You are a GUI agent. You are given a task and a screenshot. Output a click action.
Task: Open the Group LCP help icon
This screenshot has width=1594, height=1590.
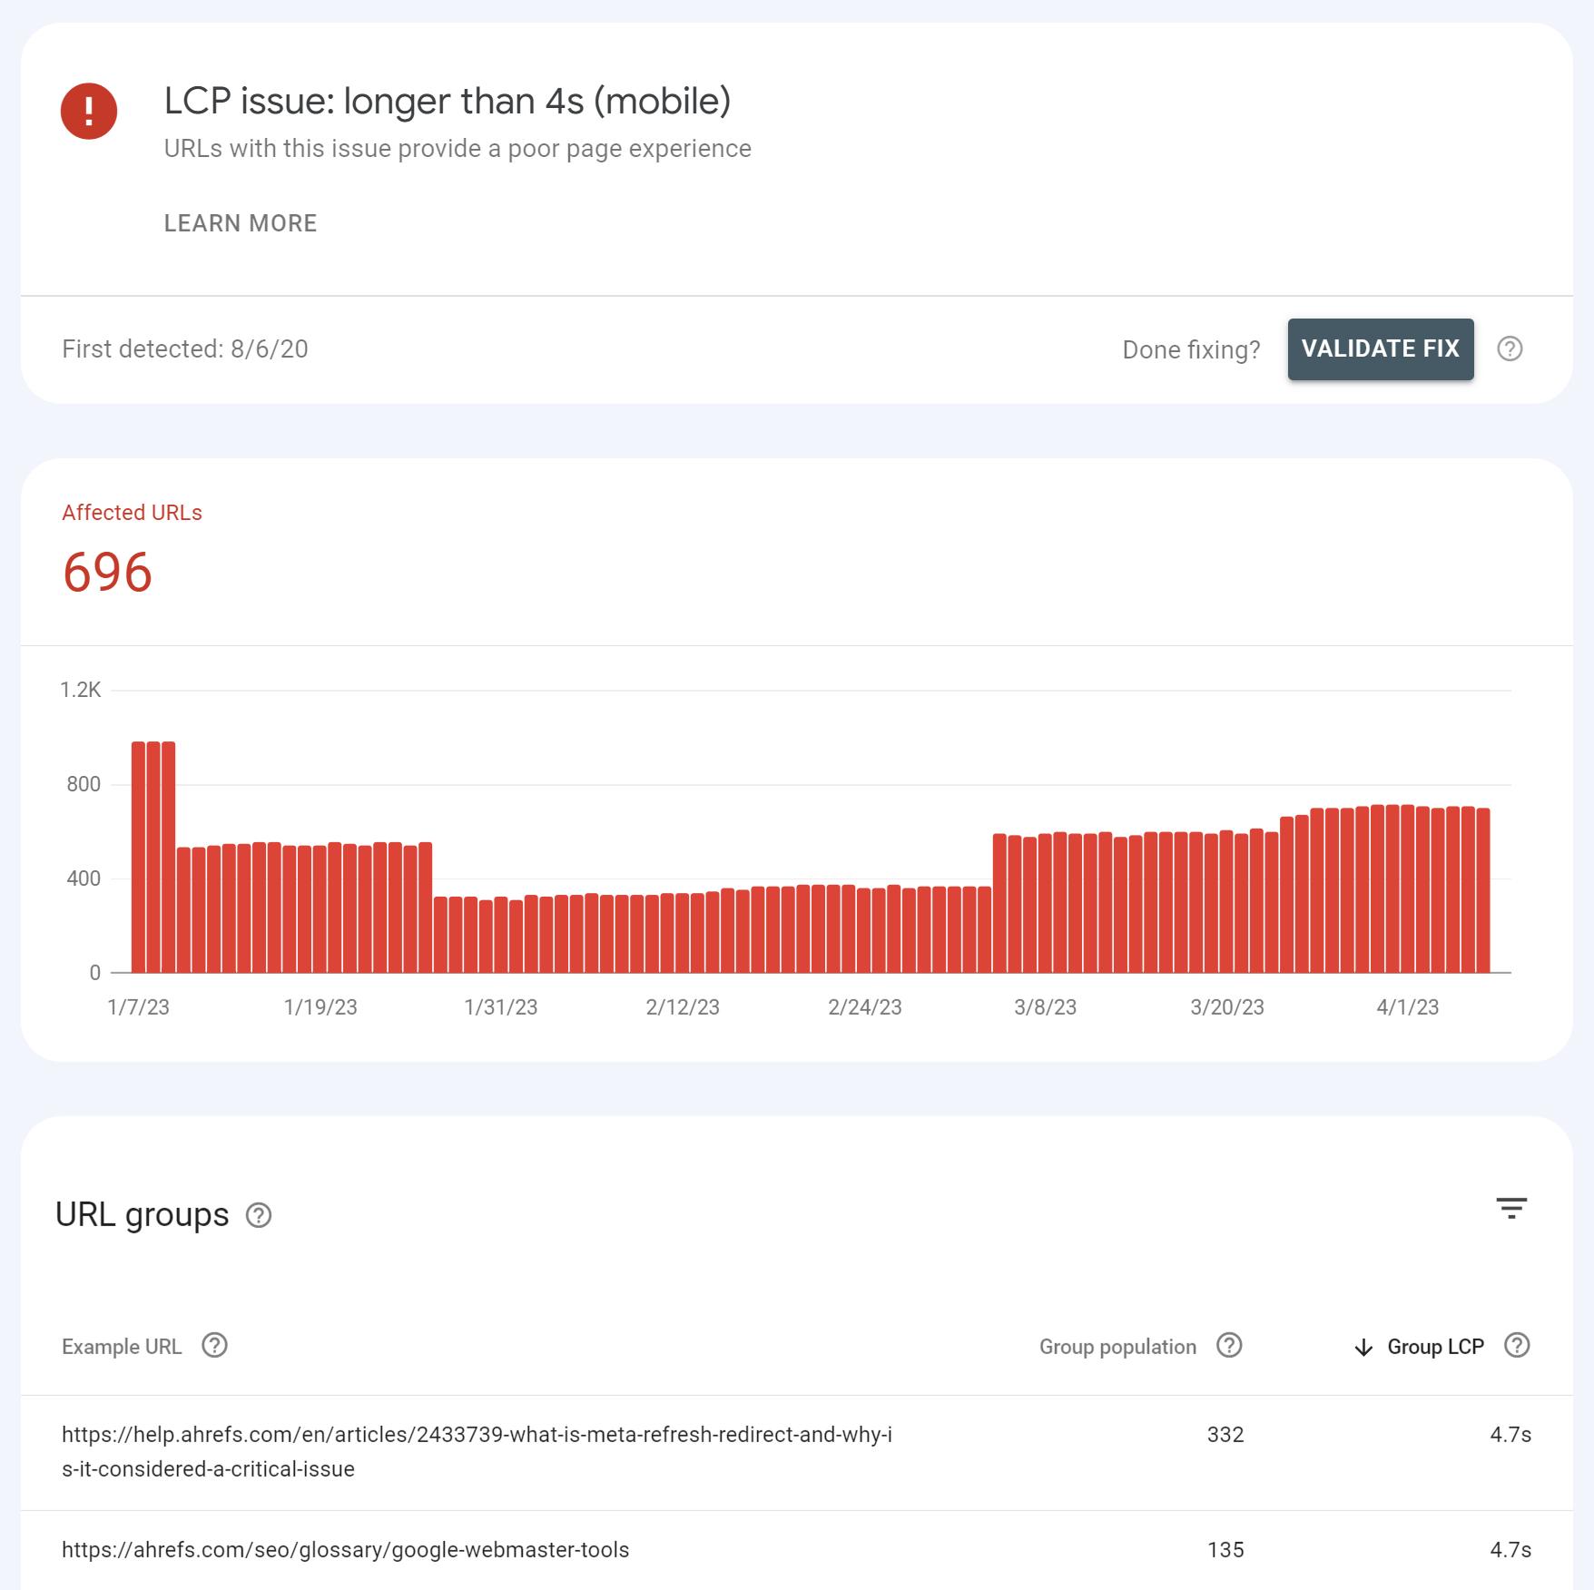click(x=1516, y=1346)
